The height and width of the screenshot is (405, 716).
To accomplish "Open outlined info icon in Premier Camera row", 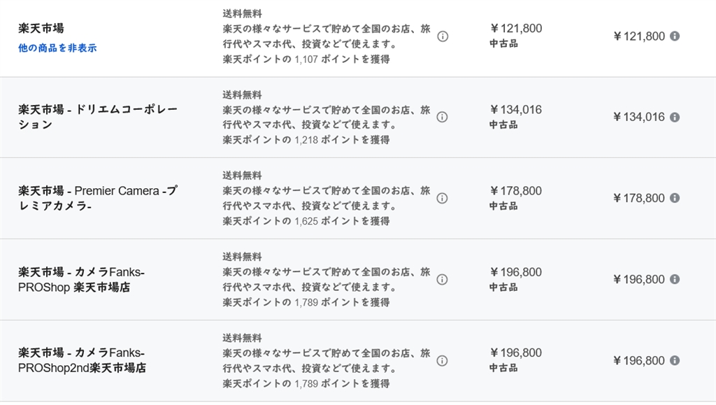I will (x=442, y=198).
